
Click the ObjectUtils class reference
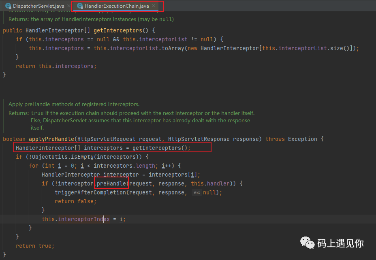50,157
